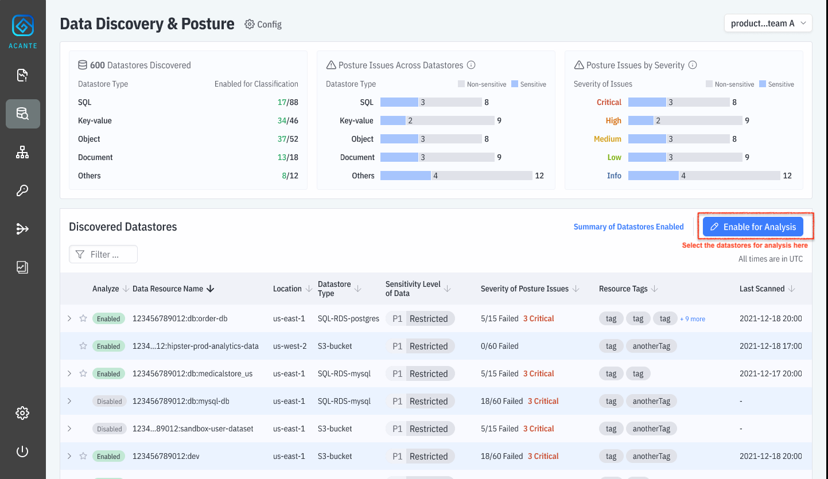Viewport: 828px width, 479px height.
Task: Star the hipster-prod-analytics-data row
Action: (x=83, y=346)
